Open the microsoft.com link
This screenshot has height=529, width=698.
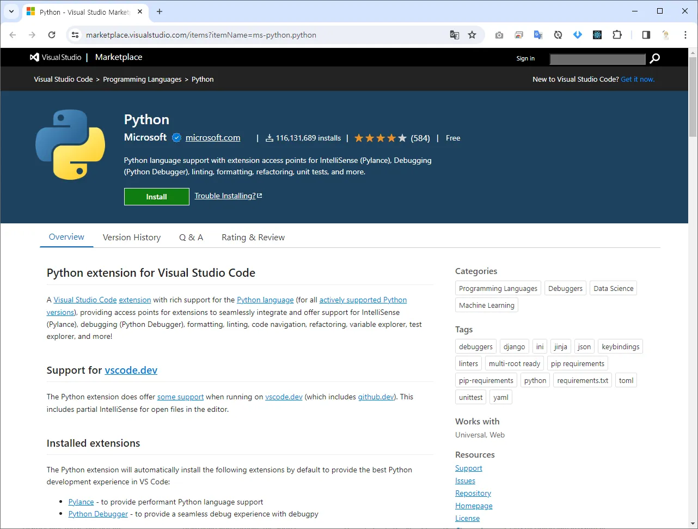[213, 138]
